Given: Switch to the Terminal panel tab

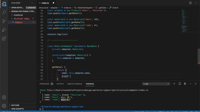Looking at the screenshot, I should [90, 84].
